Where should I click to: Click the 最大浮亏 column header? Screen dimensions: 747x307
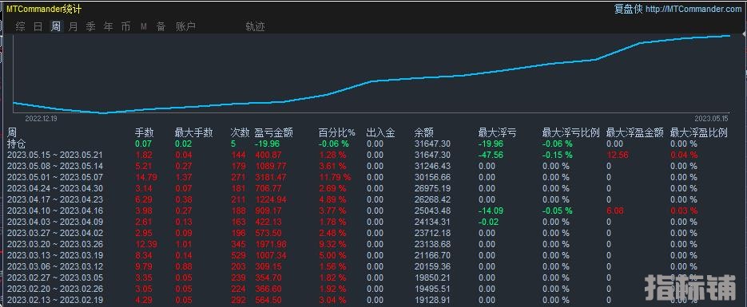497,133
